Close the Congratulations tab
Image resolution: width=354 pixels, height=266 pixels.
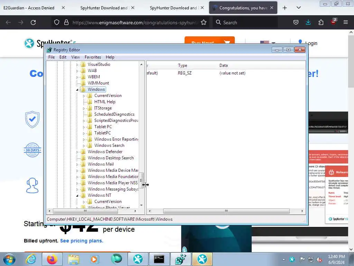click(x=272, y=8)
